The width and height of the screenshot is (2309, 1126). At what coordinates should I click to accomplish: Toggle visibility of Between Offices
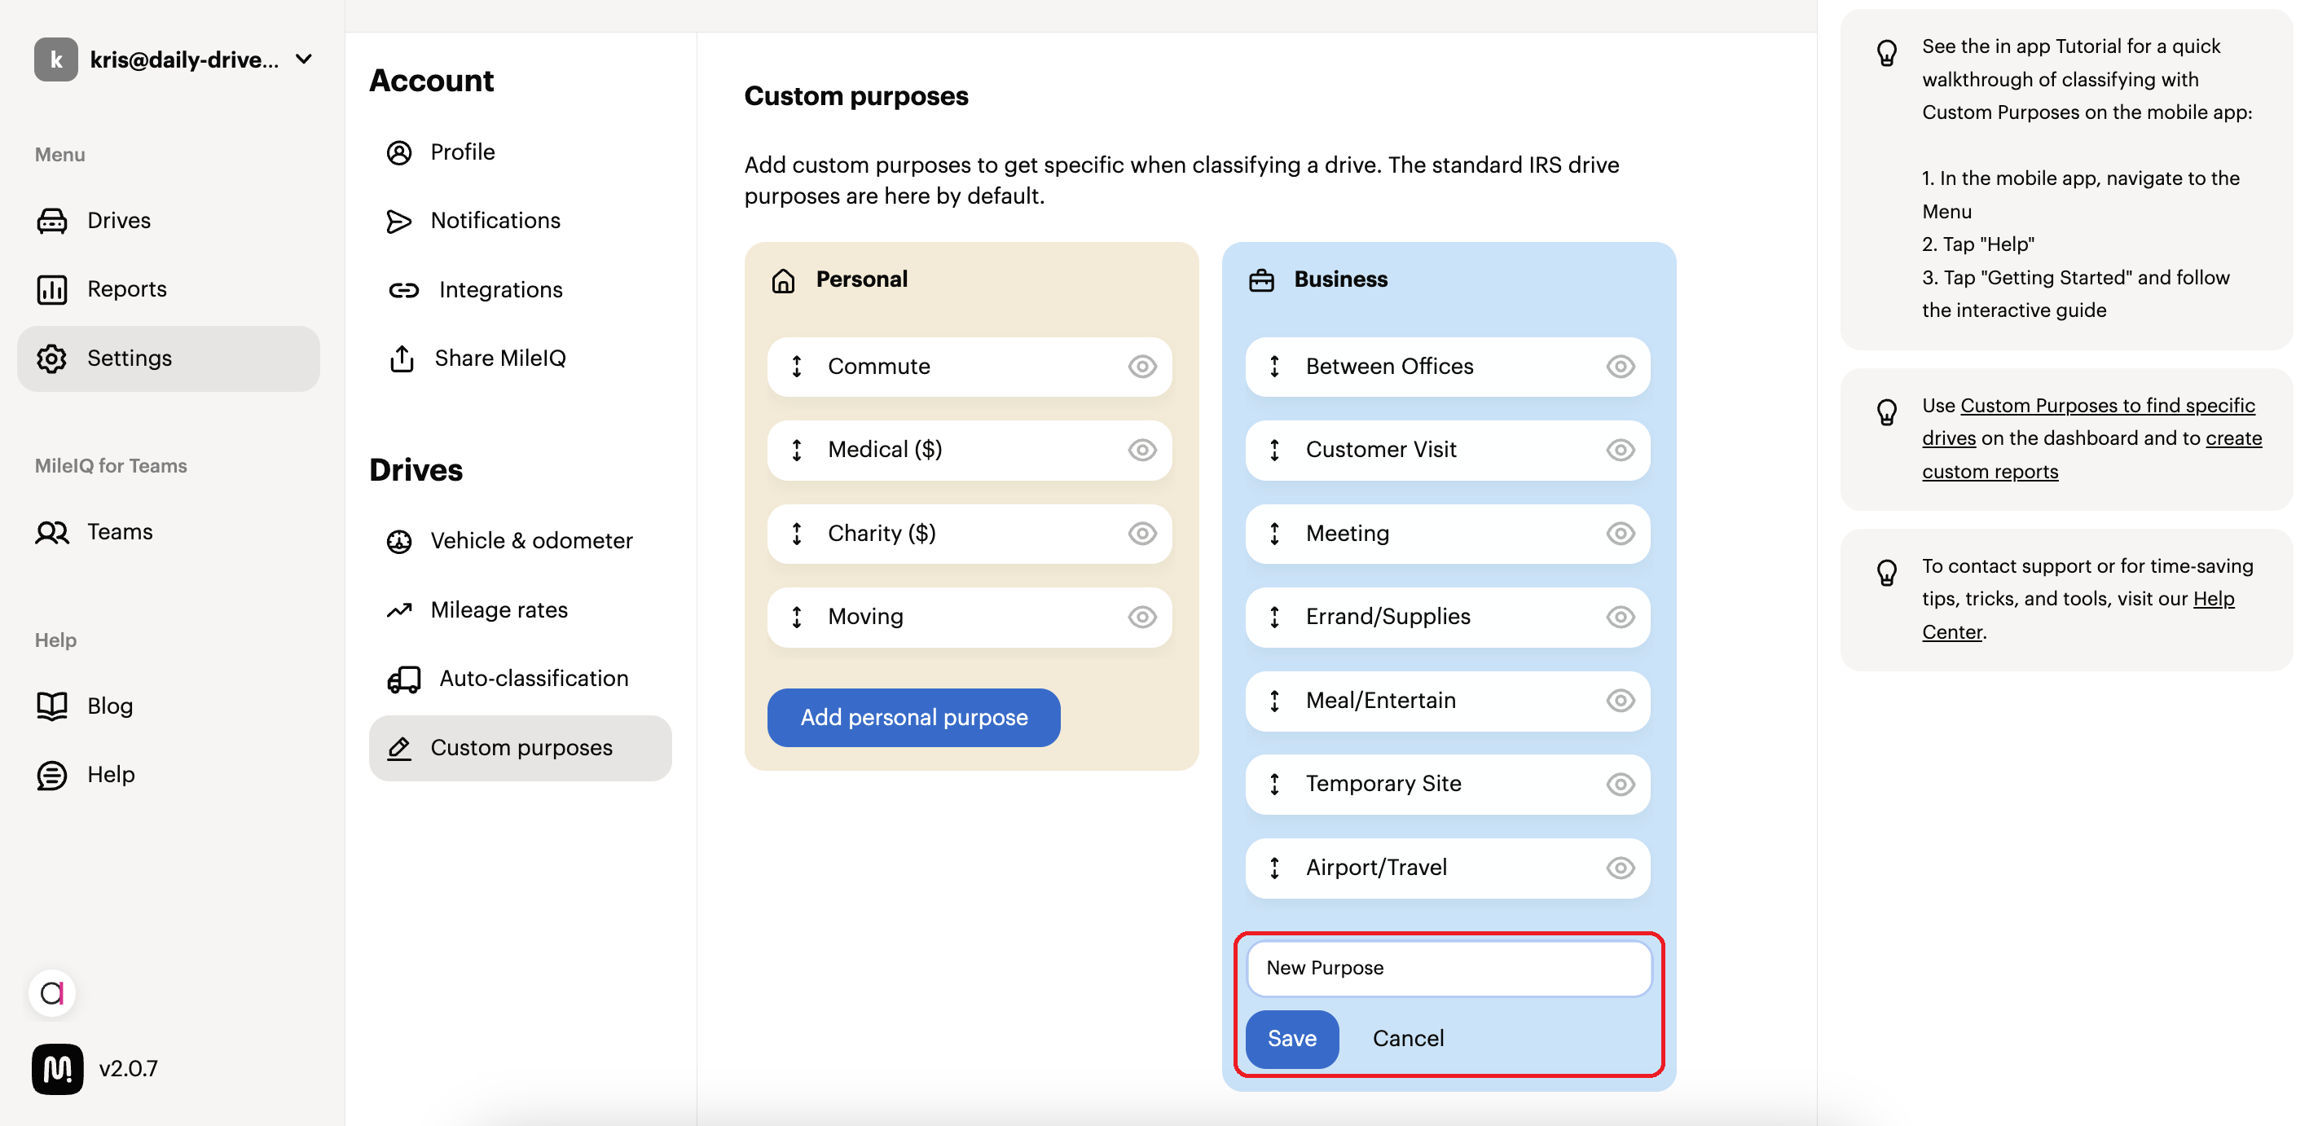click(1621, 367)
